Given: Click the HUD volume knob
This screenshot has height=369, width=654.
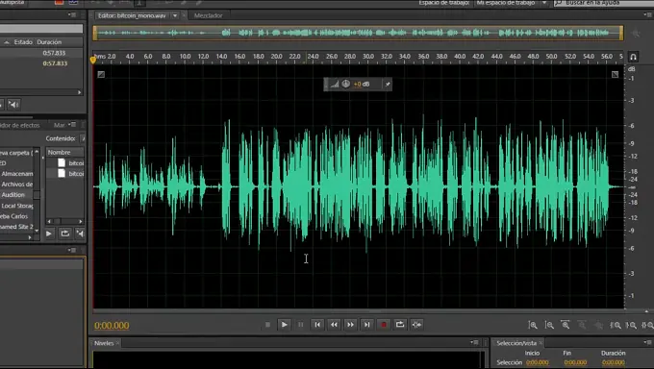Looking at the screenshot, I should click(x=346, y=84).
